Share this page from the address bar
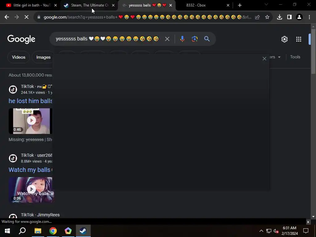This screenshot has height=237, width=316. click(257, 17)
